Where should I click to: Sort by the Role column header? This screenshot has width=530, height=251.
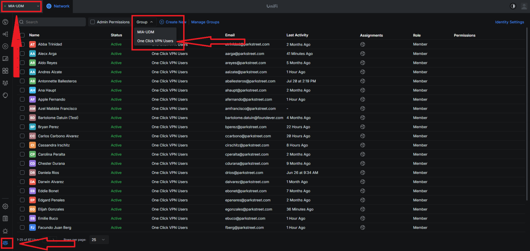(x=417, y=35)
